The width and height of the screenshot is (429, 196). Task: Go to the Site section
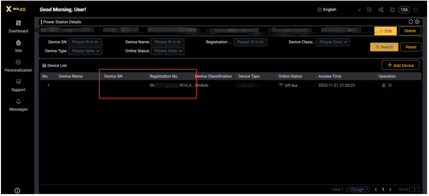click(x=18, y=46)
